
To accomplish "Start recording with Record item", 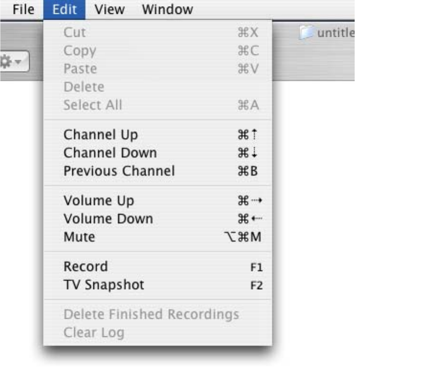I will [86, 266].
